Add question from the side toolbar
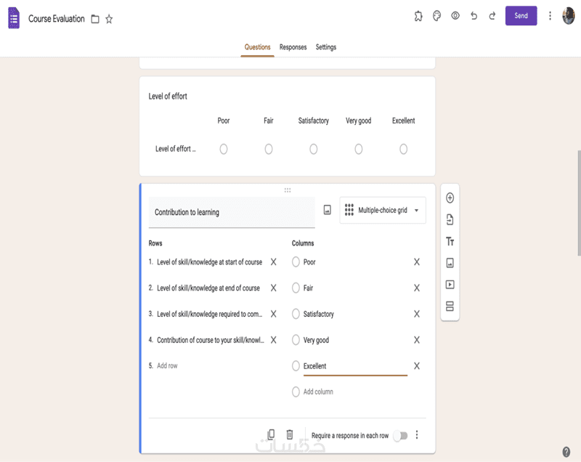Viewport: 581px width, 462px height. 450,198
